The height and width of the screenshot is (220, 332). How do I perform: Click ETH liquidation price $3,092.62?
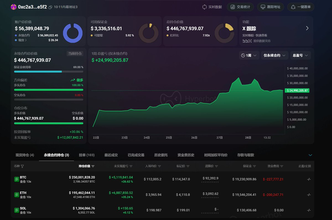210,194
